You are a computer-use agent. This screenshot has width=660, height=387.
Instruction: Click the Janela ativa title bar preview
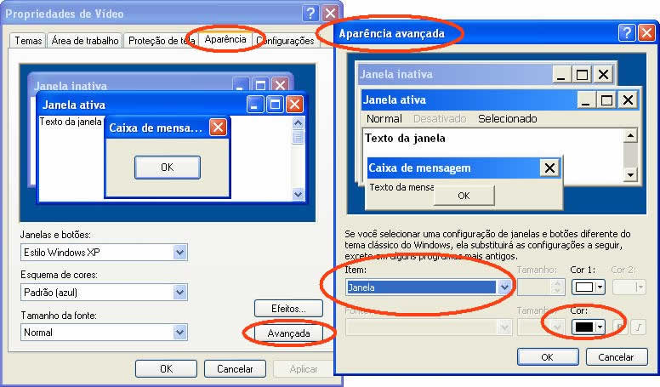point(467,100)
